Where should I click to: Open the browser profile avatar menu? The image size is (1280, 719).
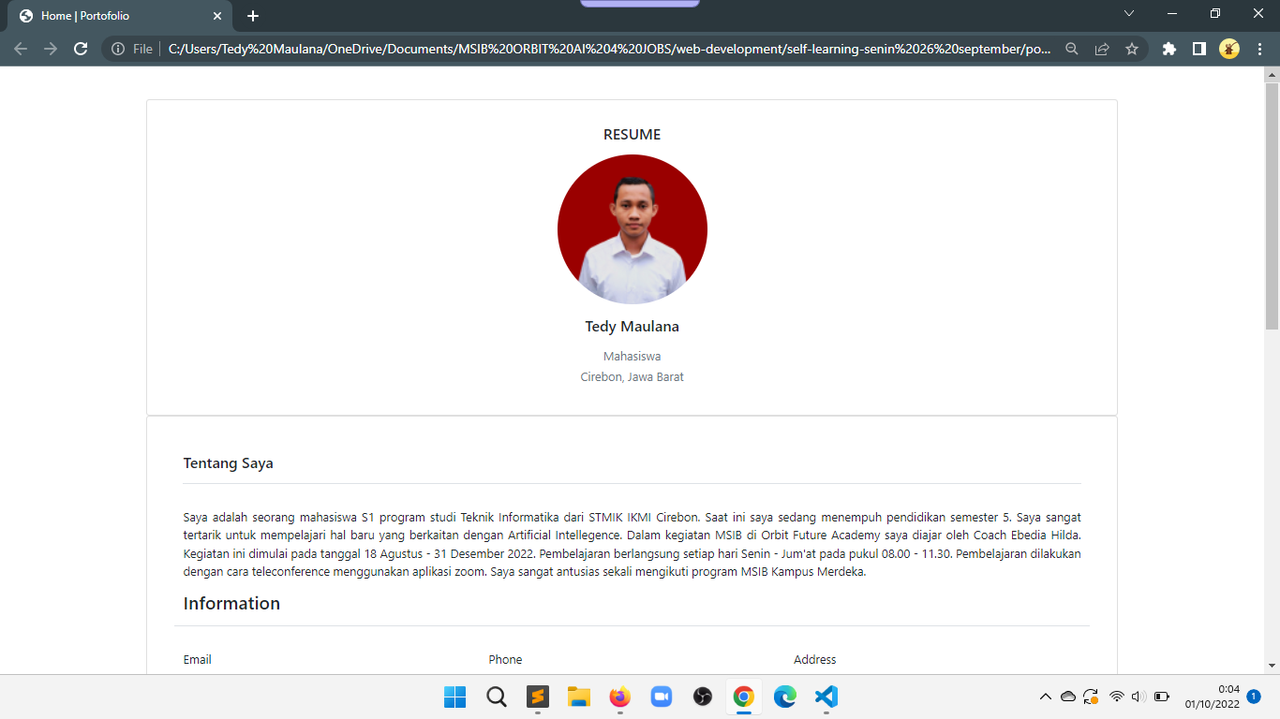[1229, 48]
